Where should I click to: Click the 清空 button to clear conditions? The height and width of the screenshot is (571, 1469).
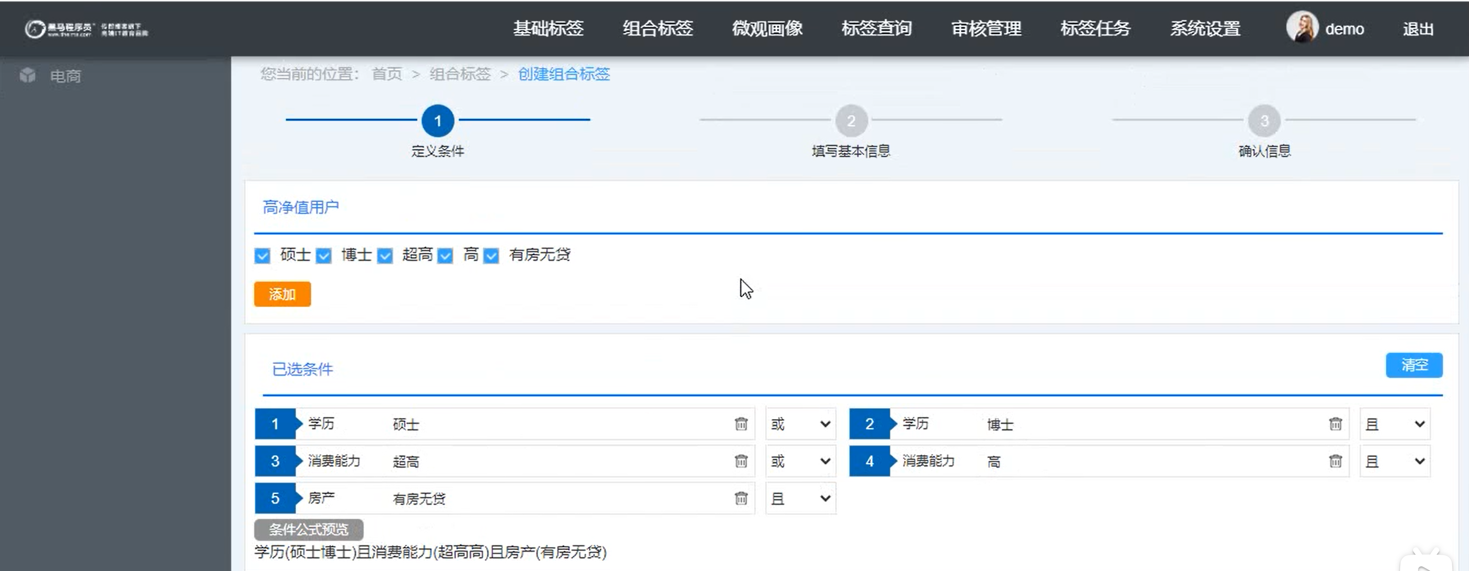coord(1414,365)
